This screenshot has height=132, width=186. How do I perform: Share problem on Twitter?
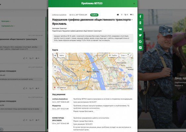(x=140, y=35)
